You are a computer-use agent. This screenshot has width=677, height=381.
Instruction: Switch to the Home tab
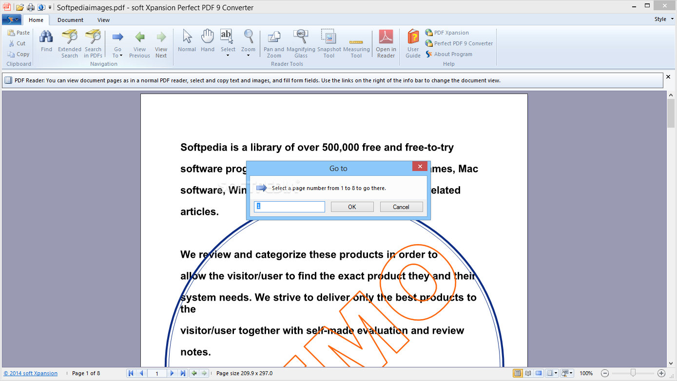click(36, 20)
